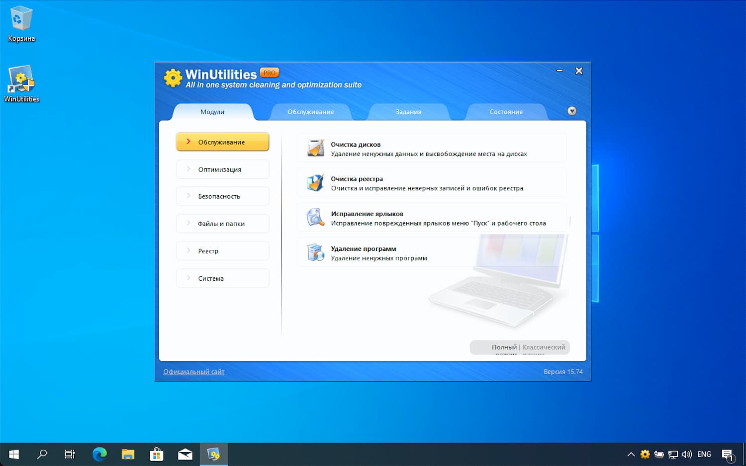Image resolution: width=746 pixels, height=466 pixels.
Task: Select the Реестр category button
Action: click(222, 251)
